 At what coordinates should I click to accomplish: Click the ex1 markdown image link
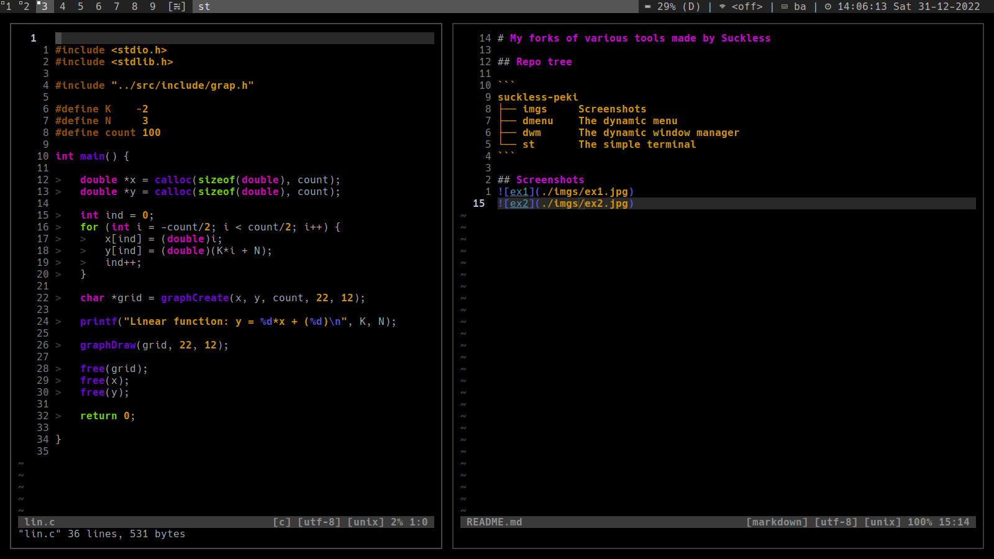coord(566,192)
